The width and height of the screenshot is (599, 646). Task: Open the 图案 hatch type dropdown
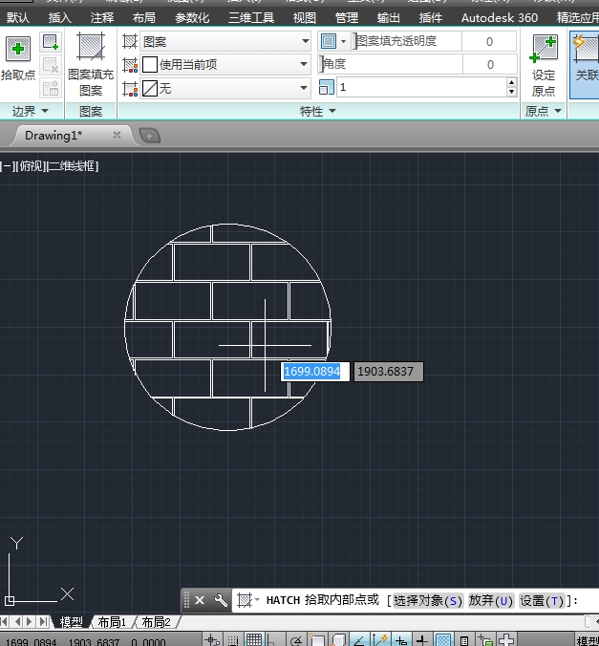305,41
